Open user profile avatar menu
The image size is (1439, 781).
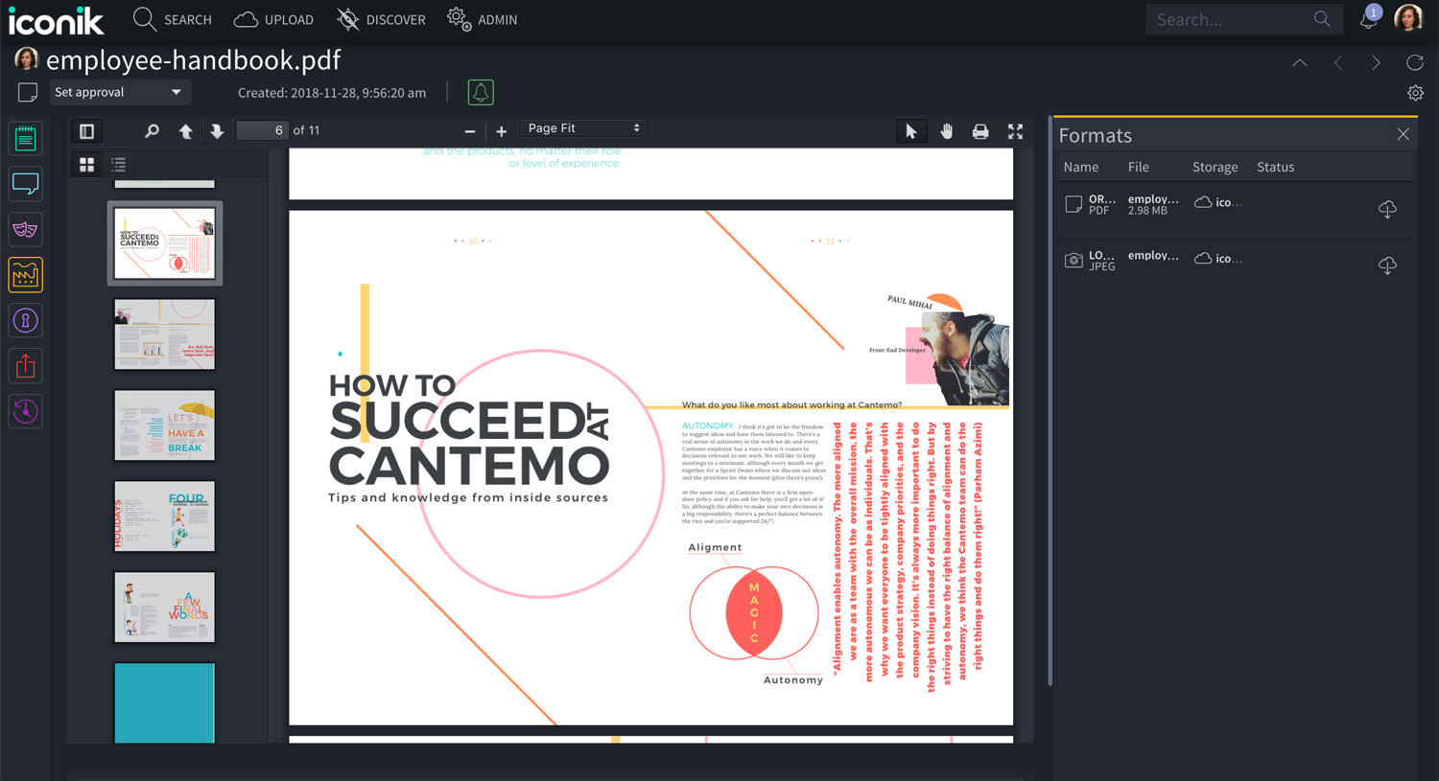click(x=1408, y=18)
